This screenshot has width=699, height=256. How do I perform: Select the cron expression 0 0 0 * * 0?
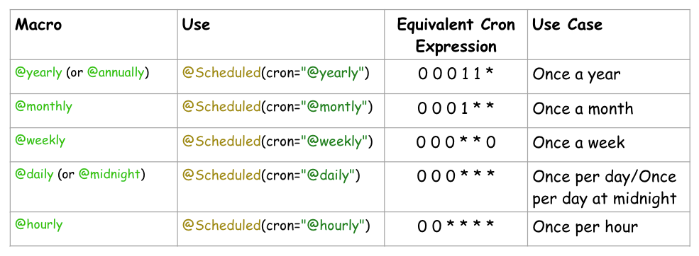(x=456, y=142)
